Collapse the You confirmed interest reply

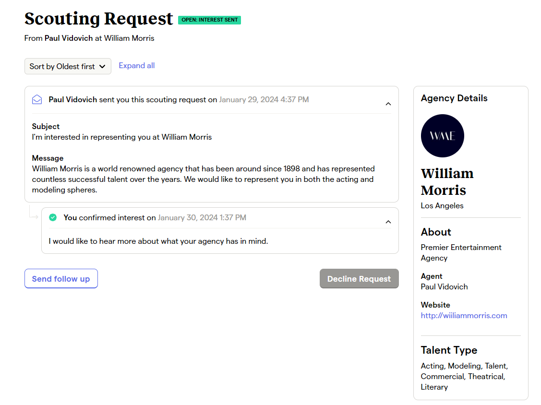coord(388,222)
